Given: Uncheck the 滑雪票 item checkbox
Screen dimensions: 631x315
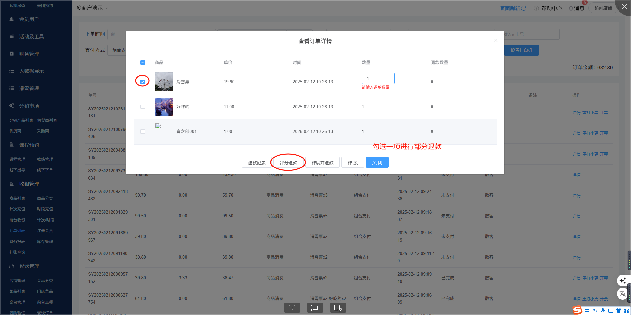Looking at the screenshot, I should (143, 82).
